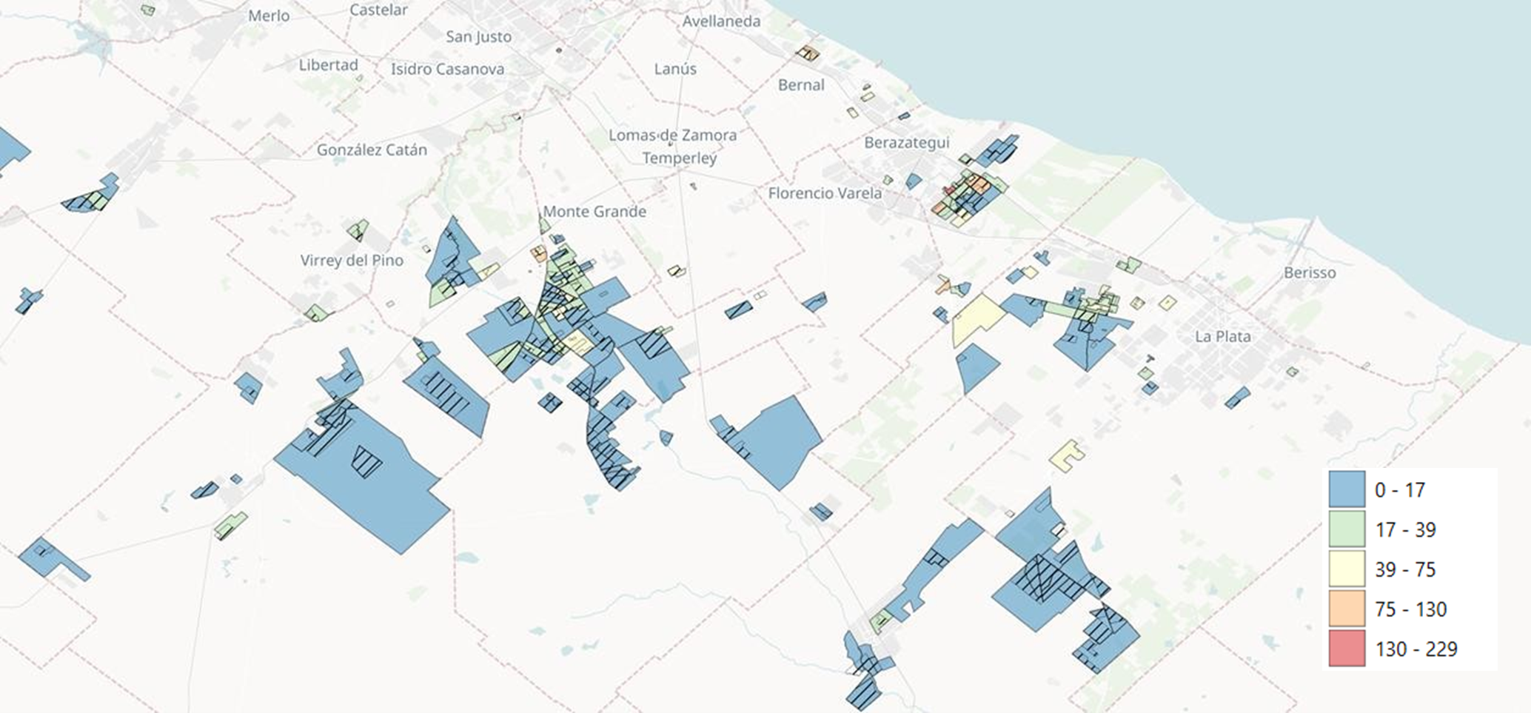1531x713 pixels.
Task: Click the Berazategui place name
Action: tap(906, 142)
